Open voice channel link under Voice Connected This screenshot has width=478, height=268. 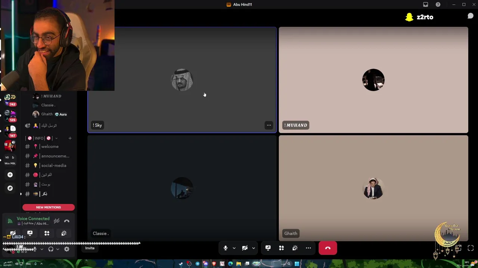click(33, 224)
